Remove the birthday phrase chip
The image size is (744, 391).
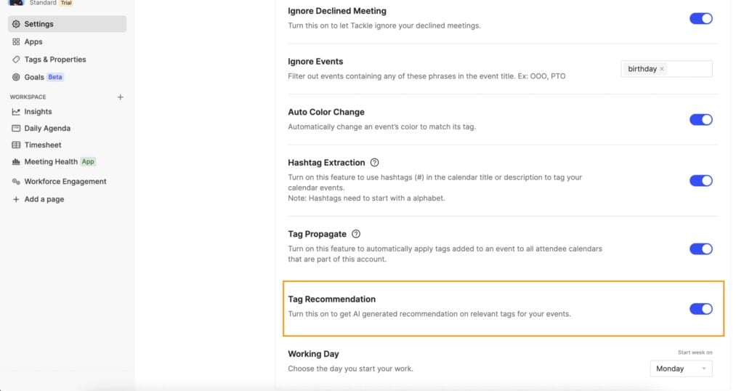[662, 69]
